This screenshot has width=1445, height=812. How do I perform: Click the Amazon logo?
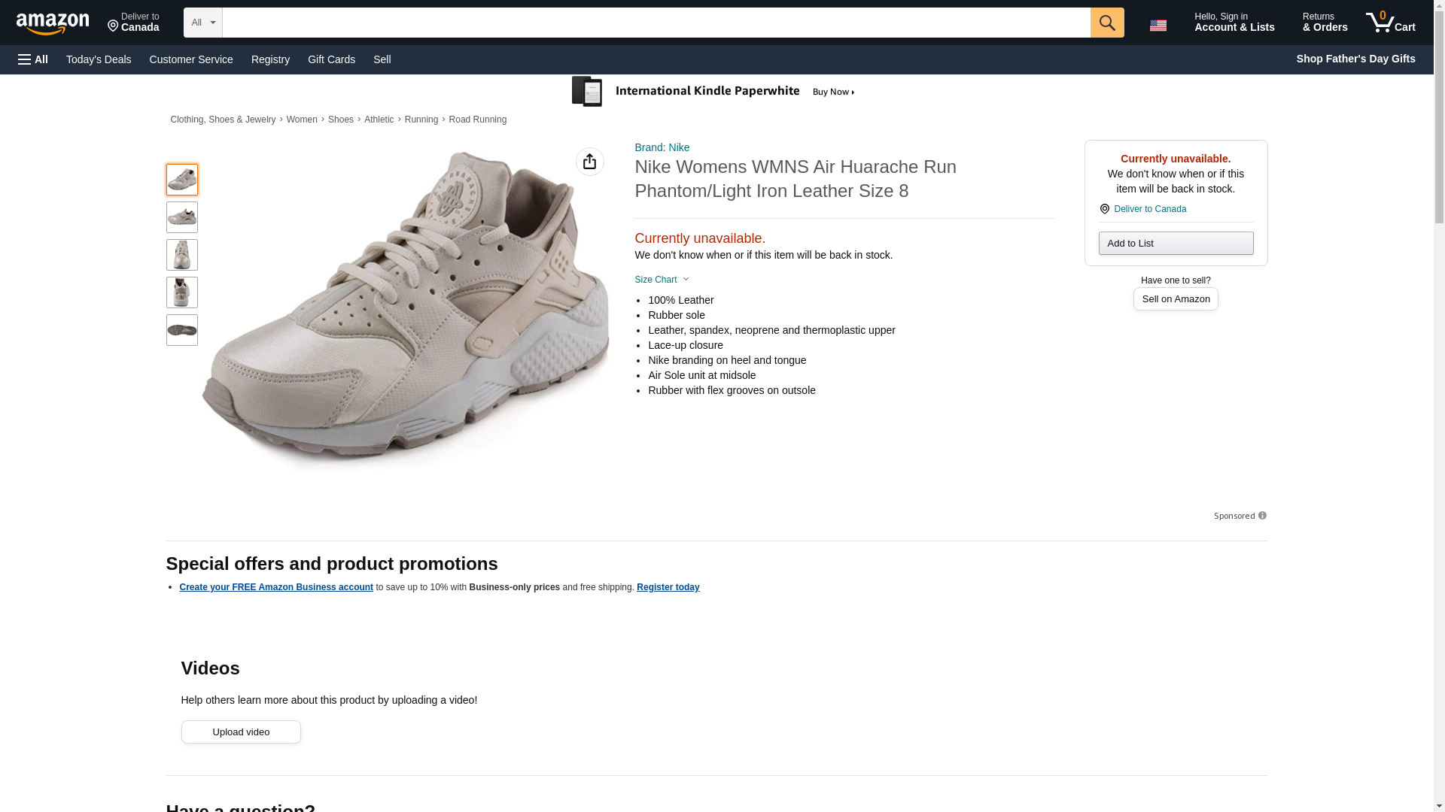(x=53, y=23)
